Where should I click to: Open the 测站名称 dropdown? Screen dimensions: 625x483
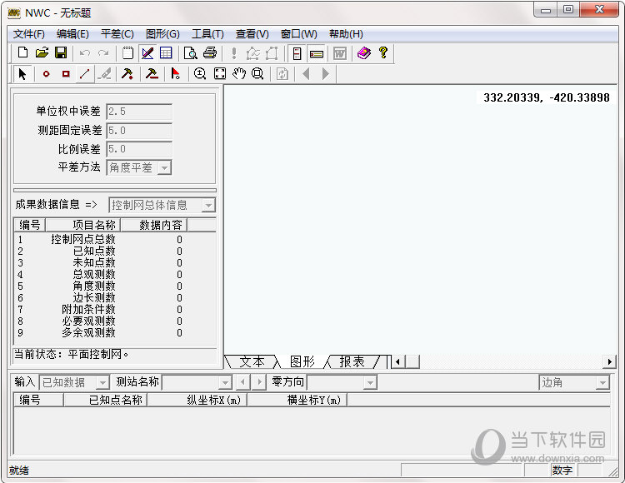coord(225,383)
